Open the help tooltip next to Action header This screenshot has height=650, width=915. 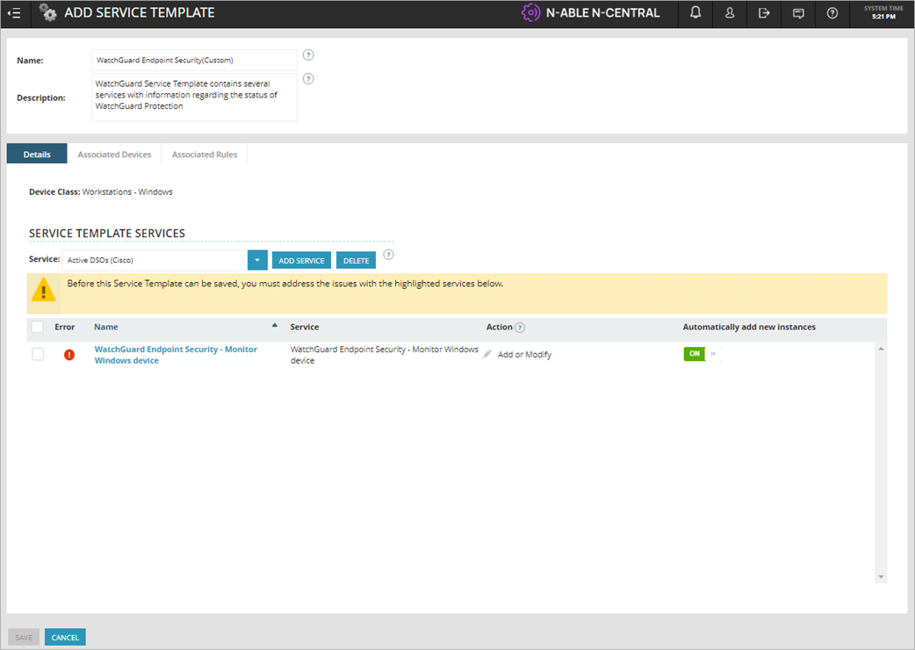coord(518,327)
